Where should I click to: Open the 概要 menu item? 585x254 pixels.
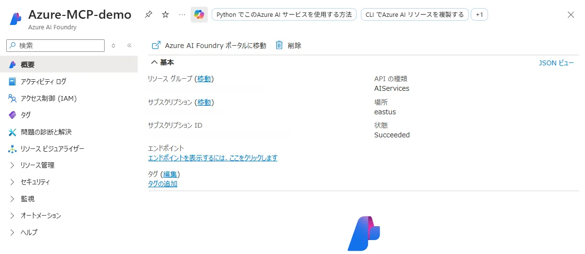click(x=69, y=65)
